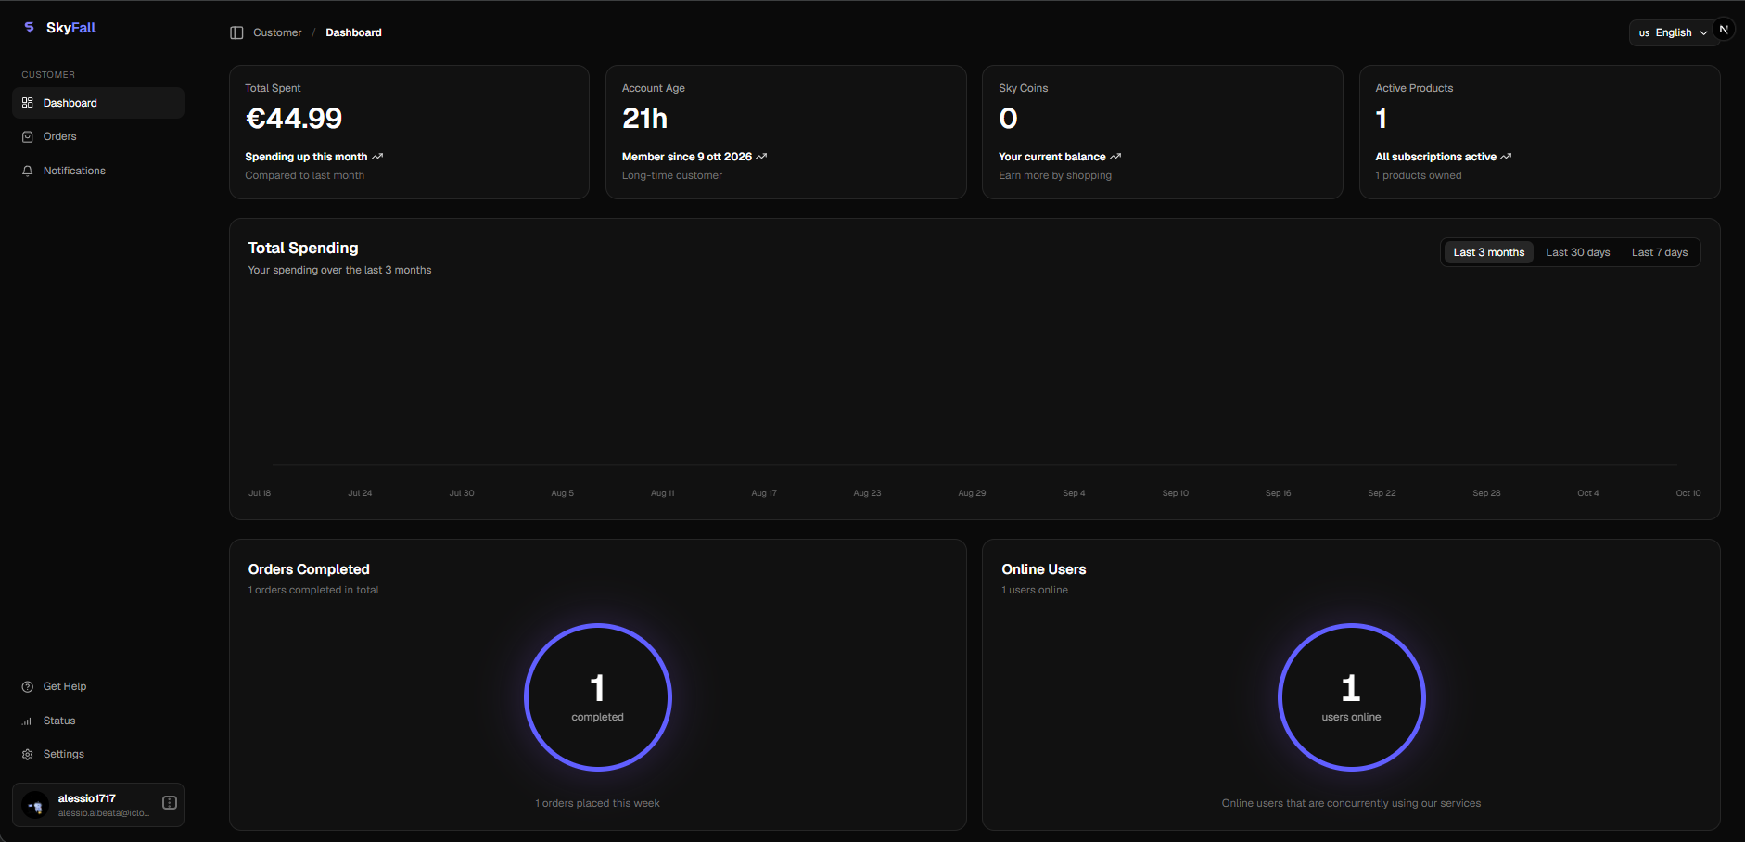Open the user menu dots icon
The height and width of the screenshot is (842, 1745).
tap(170, 803)
